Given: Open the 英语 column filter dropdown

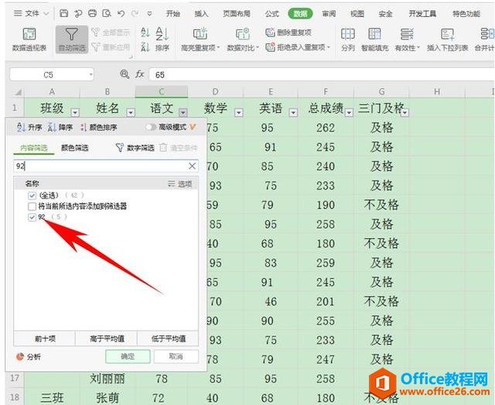Looking at the screenshot, I should pyautogui.click(x=294, y=112).
